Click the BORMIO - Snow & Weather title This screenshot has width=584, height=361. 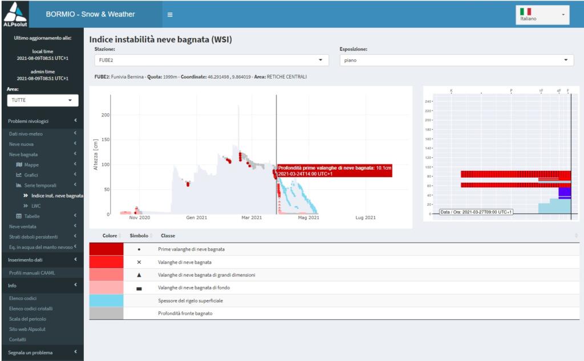coord(90,14)
